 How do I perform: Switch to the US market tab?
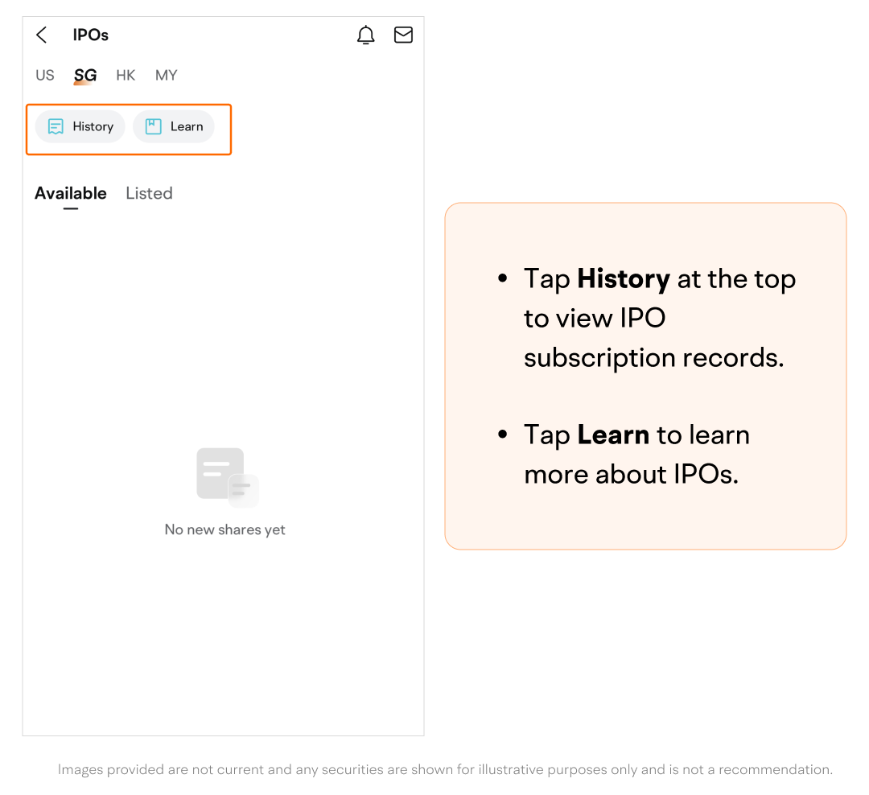[45, 76]
